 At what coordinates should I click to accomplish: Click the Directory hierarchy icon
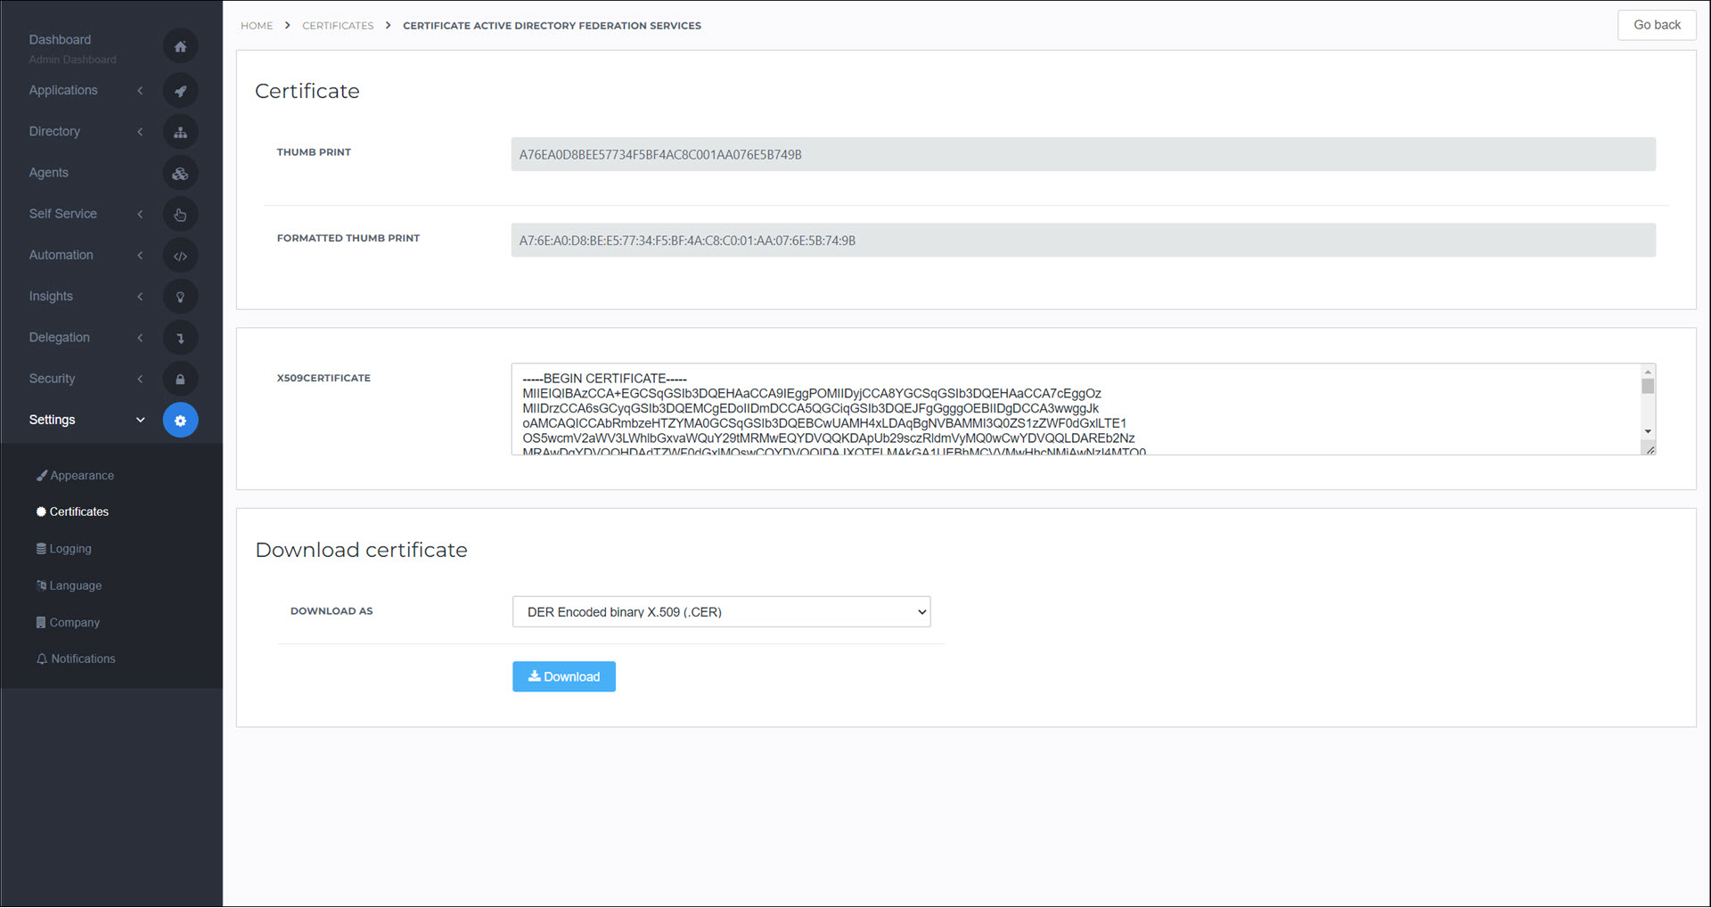tap(180, 132)
